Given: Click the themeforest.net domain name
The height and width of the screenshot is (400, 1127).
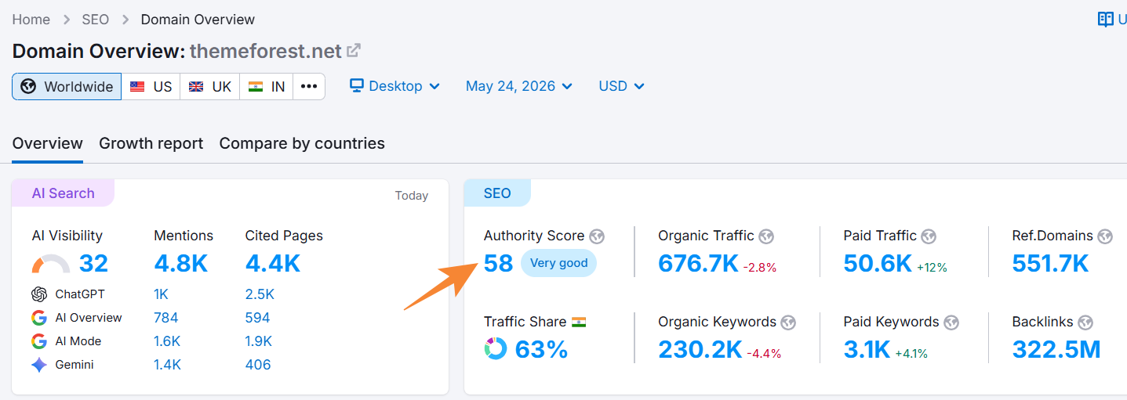Looking at the screenshot, I should tap(266, 52).
